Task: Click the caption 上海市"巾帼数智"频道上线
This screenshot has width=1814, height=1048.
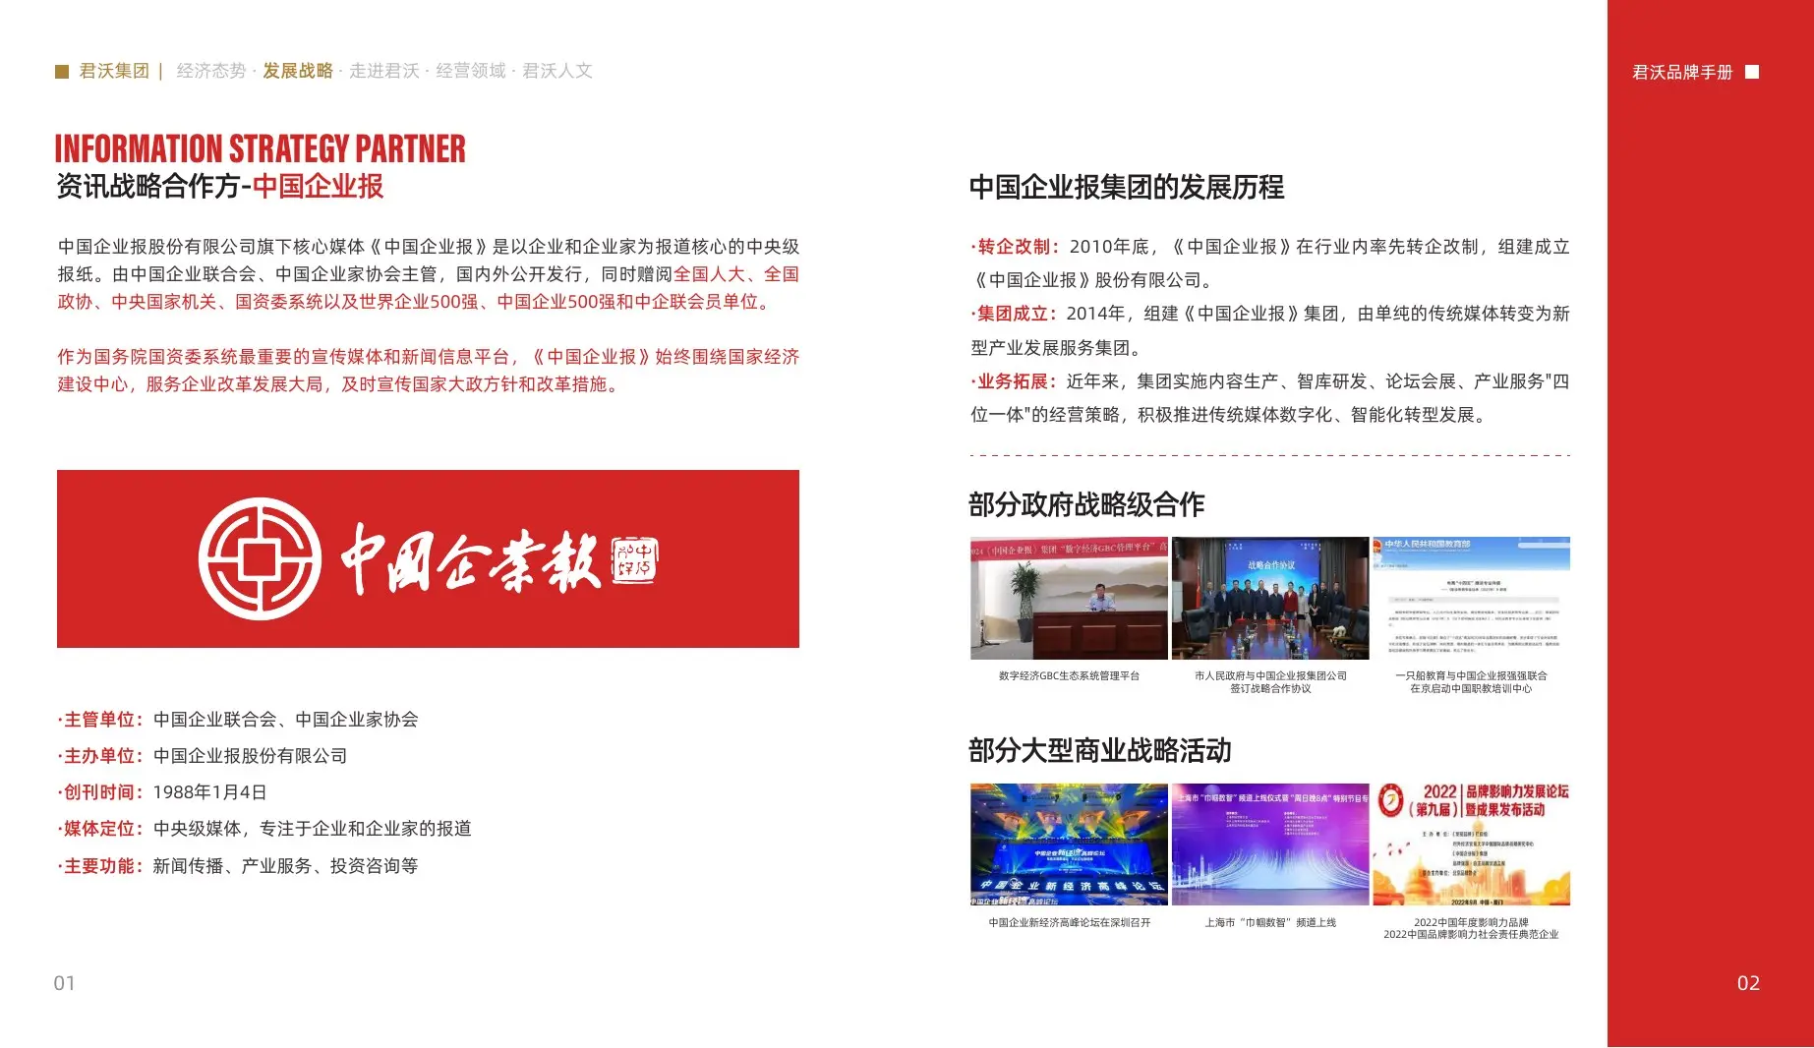Action: (1270, 923)
